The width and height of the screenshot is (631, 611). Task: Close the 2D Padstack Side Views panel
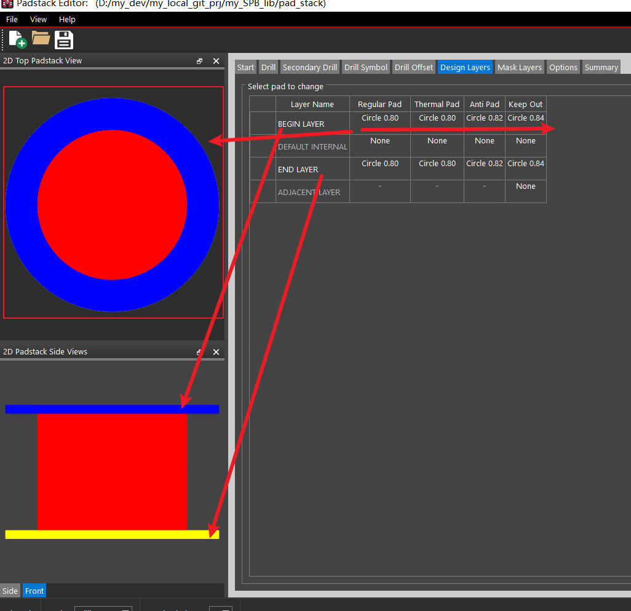point(216,351)
